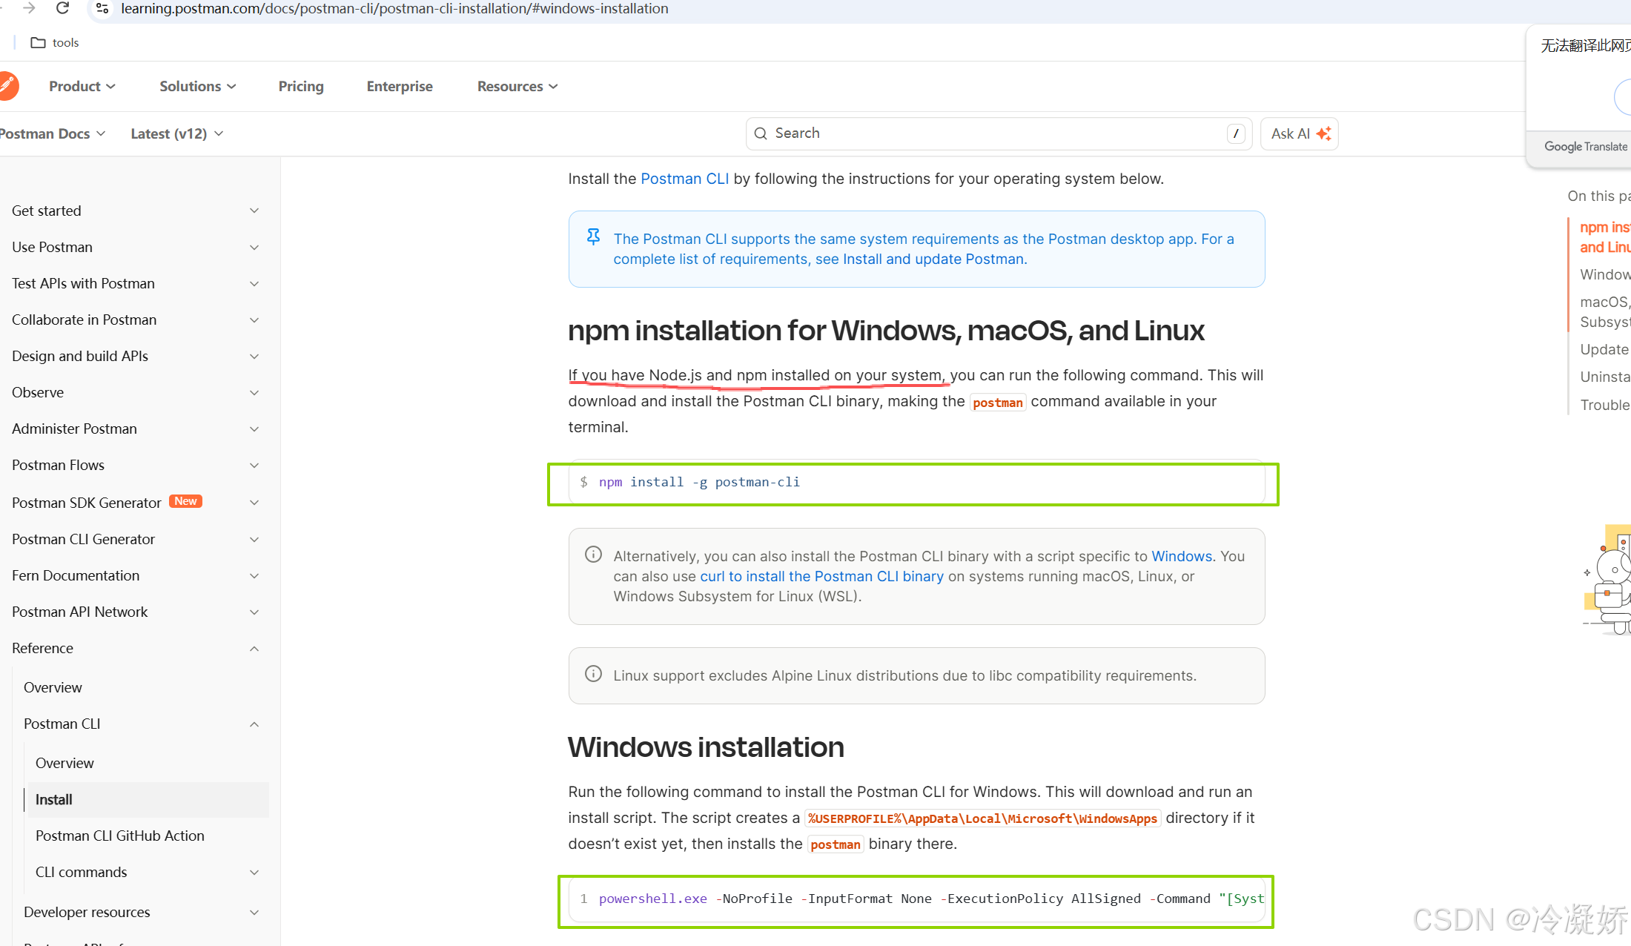Click the npm installation heading

click(x=886, y=331)
